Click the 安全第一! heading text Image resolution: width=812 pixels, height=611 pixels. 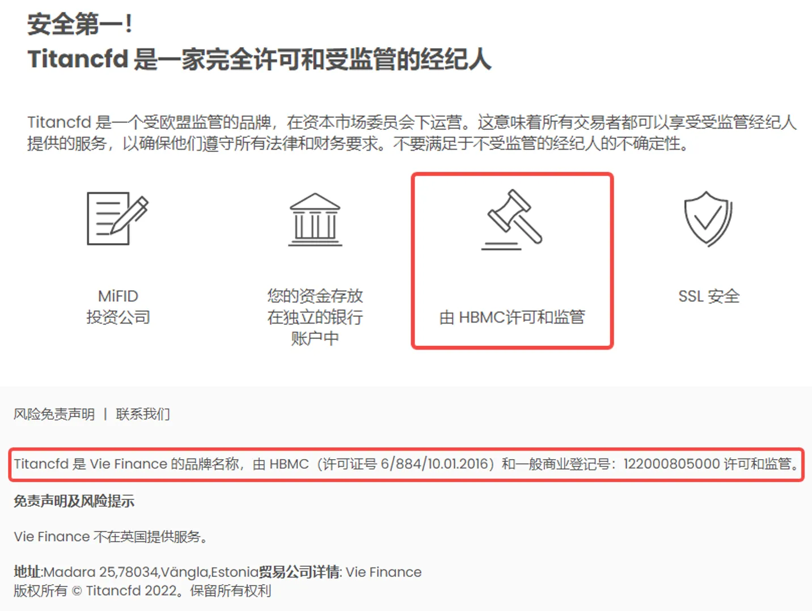click(80, 24)
